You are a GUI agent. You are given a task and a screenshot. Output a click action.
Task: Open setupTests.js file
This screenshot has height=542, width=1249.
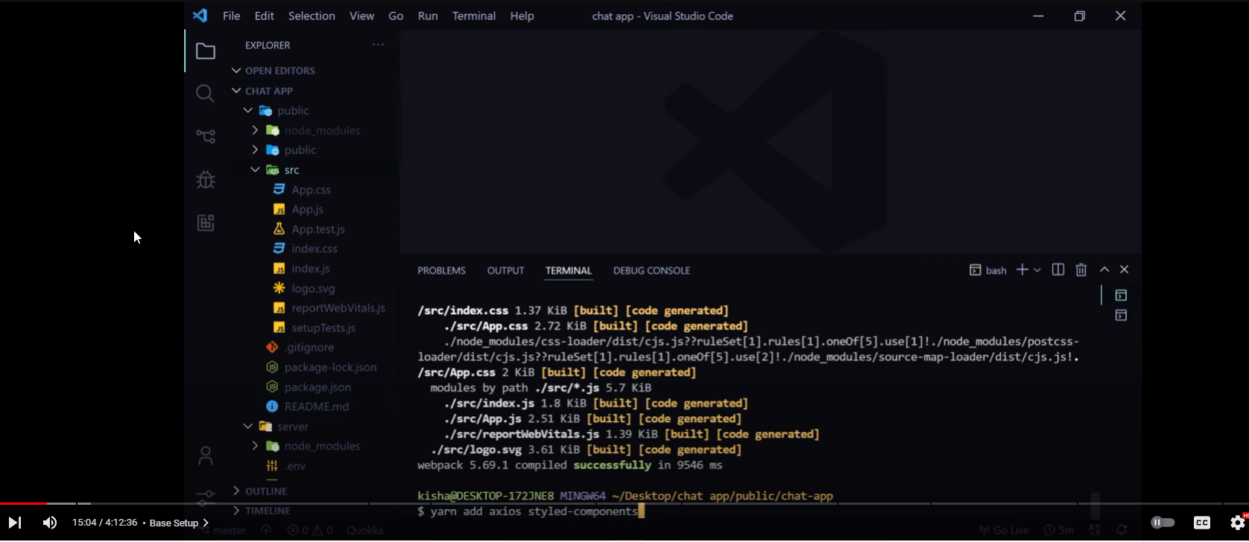[323, 328]
